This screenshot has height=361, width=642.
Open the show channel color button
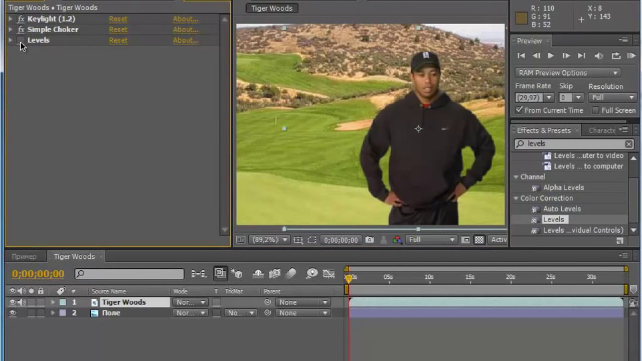[x=397, y=240]
